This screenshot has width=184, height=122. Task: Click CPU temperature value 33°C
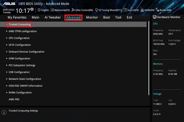pyautogui.click(x=171, y=34)
